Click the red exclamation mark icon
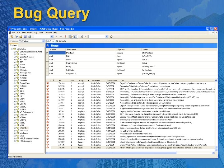The image size is (224, 168). (x=65, y=37)
